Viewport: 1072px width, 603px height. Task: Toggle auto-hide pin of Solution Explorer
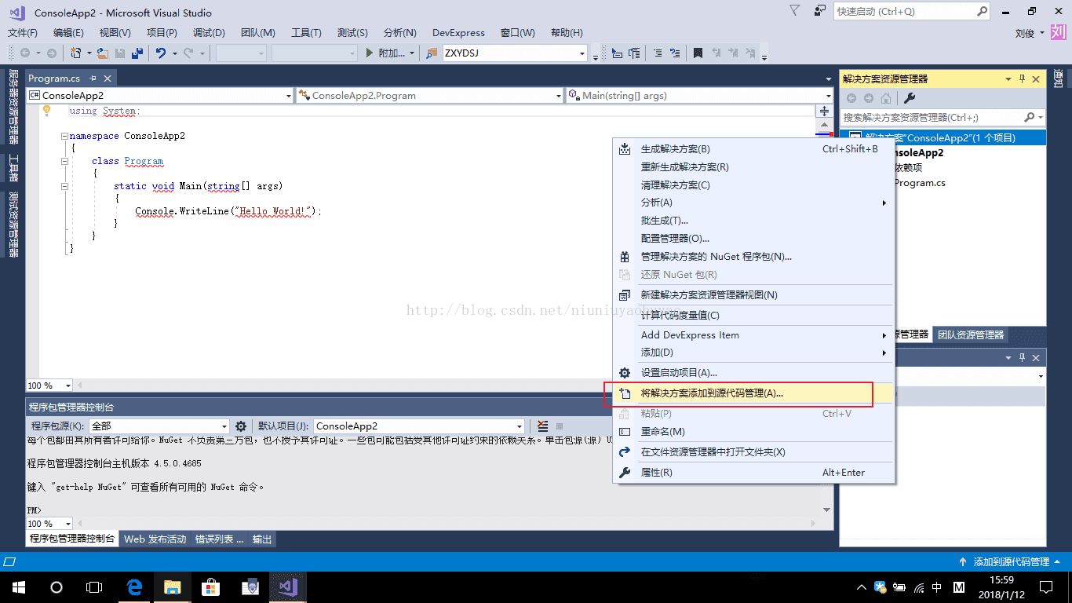point(1022,79)
